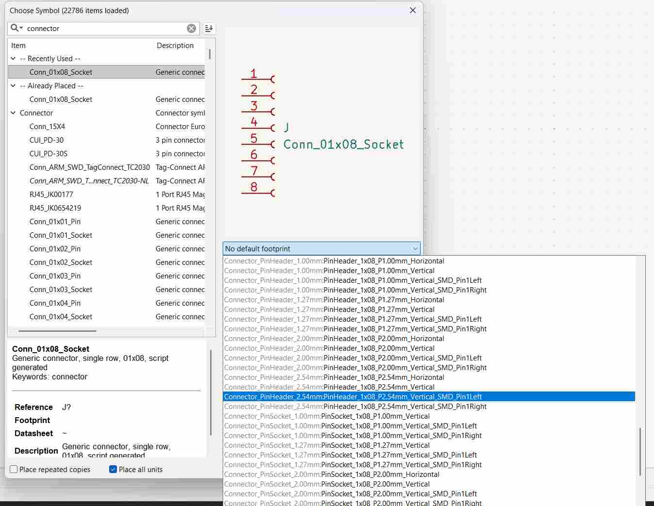Viewport: 654px width, 506px height.
Task: Open the 'No default footprint' dropdown
Action: pyautogui.click(x=322, y=248)
